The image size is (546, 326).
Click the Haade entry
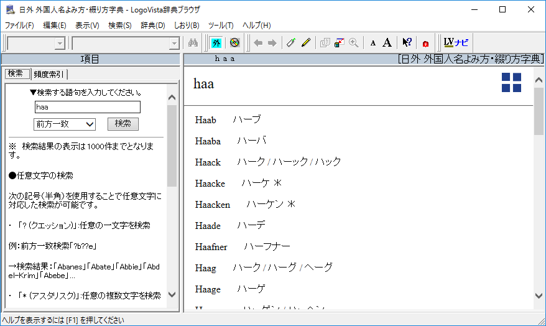coord(208,226)
